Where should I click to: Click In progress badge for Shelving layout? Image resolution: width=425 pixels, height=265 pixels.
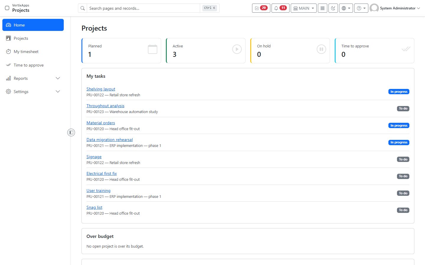pyautogui.click(x=399, y=92)
